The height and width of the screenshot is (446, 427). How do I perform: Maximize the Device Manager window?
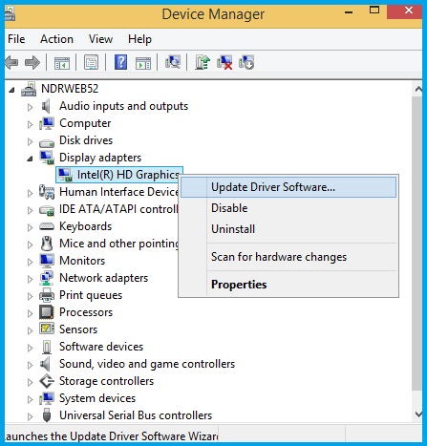point(374,11)
